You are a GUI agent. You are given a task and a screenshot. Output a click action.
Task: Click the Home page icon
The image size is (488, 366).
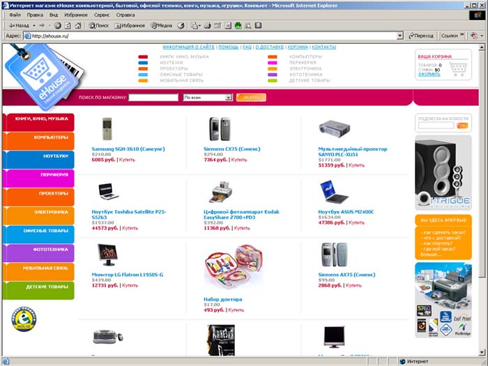pos(78,26)
